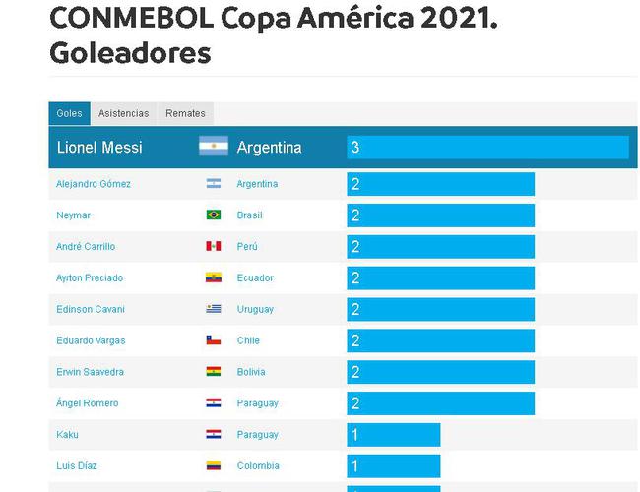Select the Goles tab

point(69,113)
